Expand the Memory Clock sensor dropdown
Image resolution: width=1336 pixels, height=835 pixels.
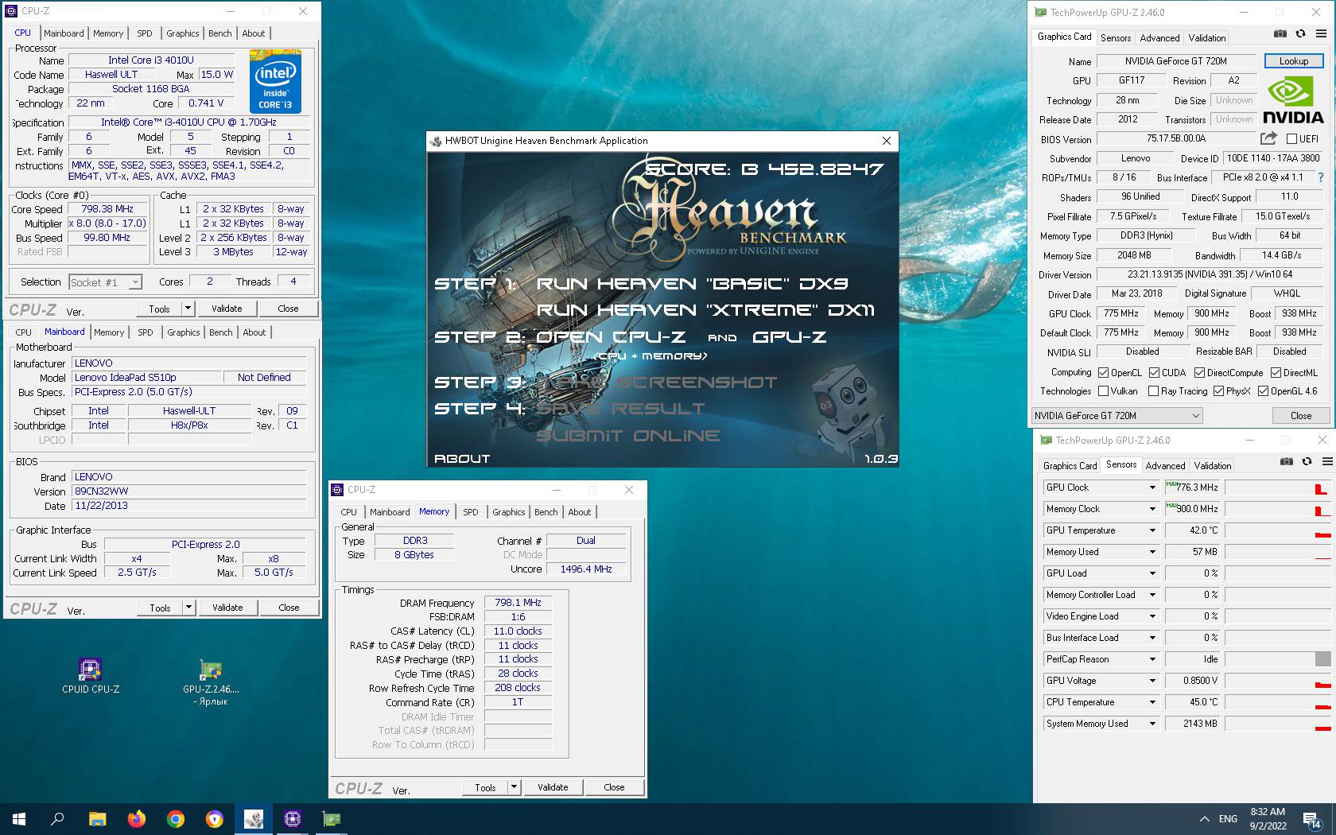click(1152, 509)
